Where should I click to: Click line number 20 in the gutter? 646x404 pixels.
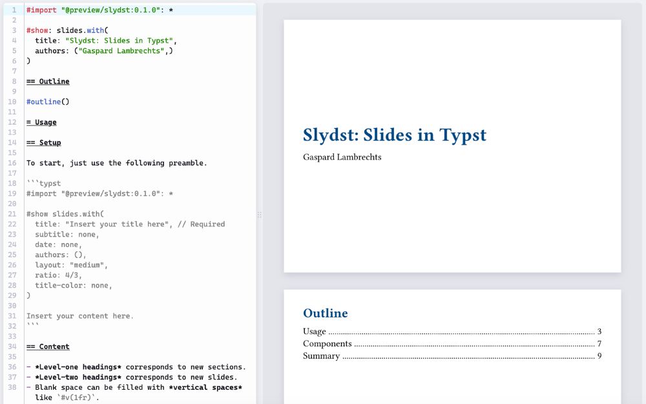point(12,204)
